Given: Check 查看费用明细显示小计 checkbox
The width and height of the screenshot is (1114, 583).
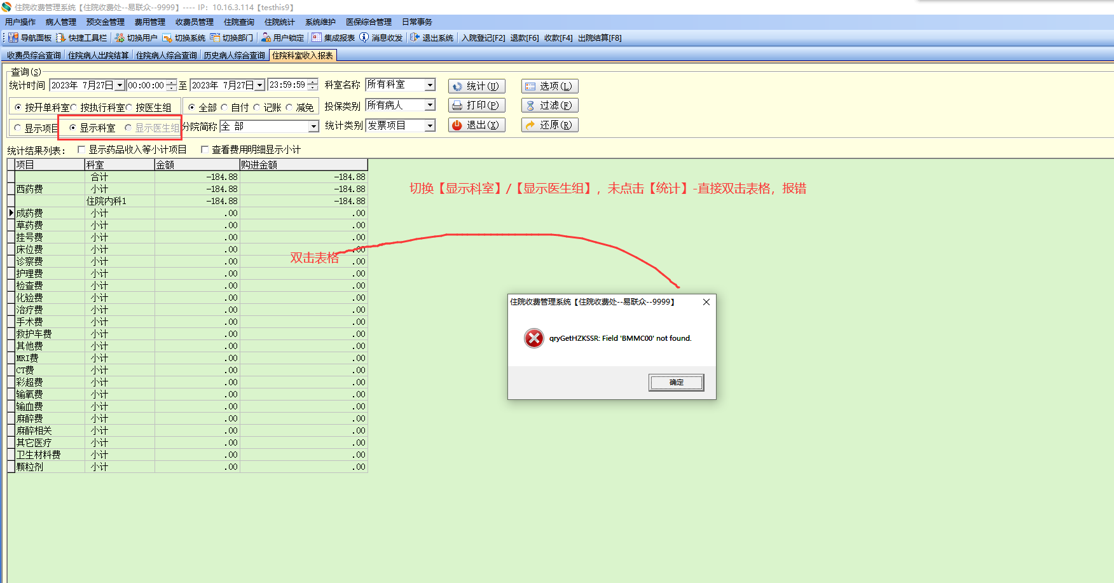Looking at the screenshot, I should pyautogui.click(x=205, y=149).
